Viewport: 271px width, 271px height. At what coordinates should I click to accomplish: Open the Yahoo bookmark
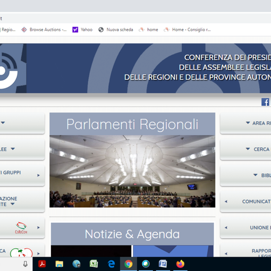(82, 30)
